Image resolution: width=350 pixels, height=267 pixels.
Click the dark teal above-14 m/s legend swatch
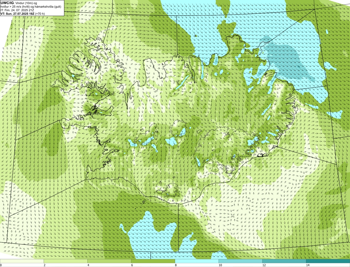pos(328,261)
